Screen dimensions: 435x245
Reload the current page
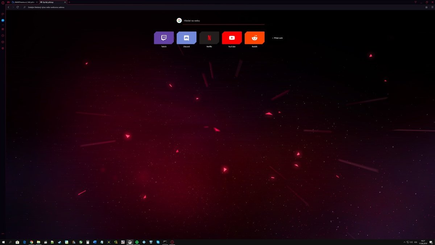coord(17,7)
